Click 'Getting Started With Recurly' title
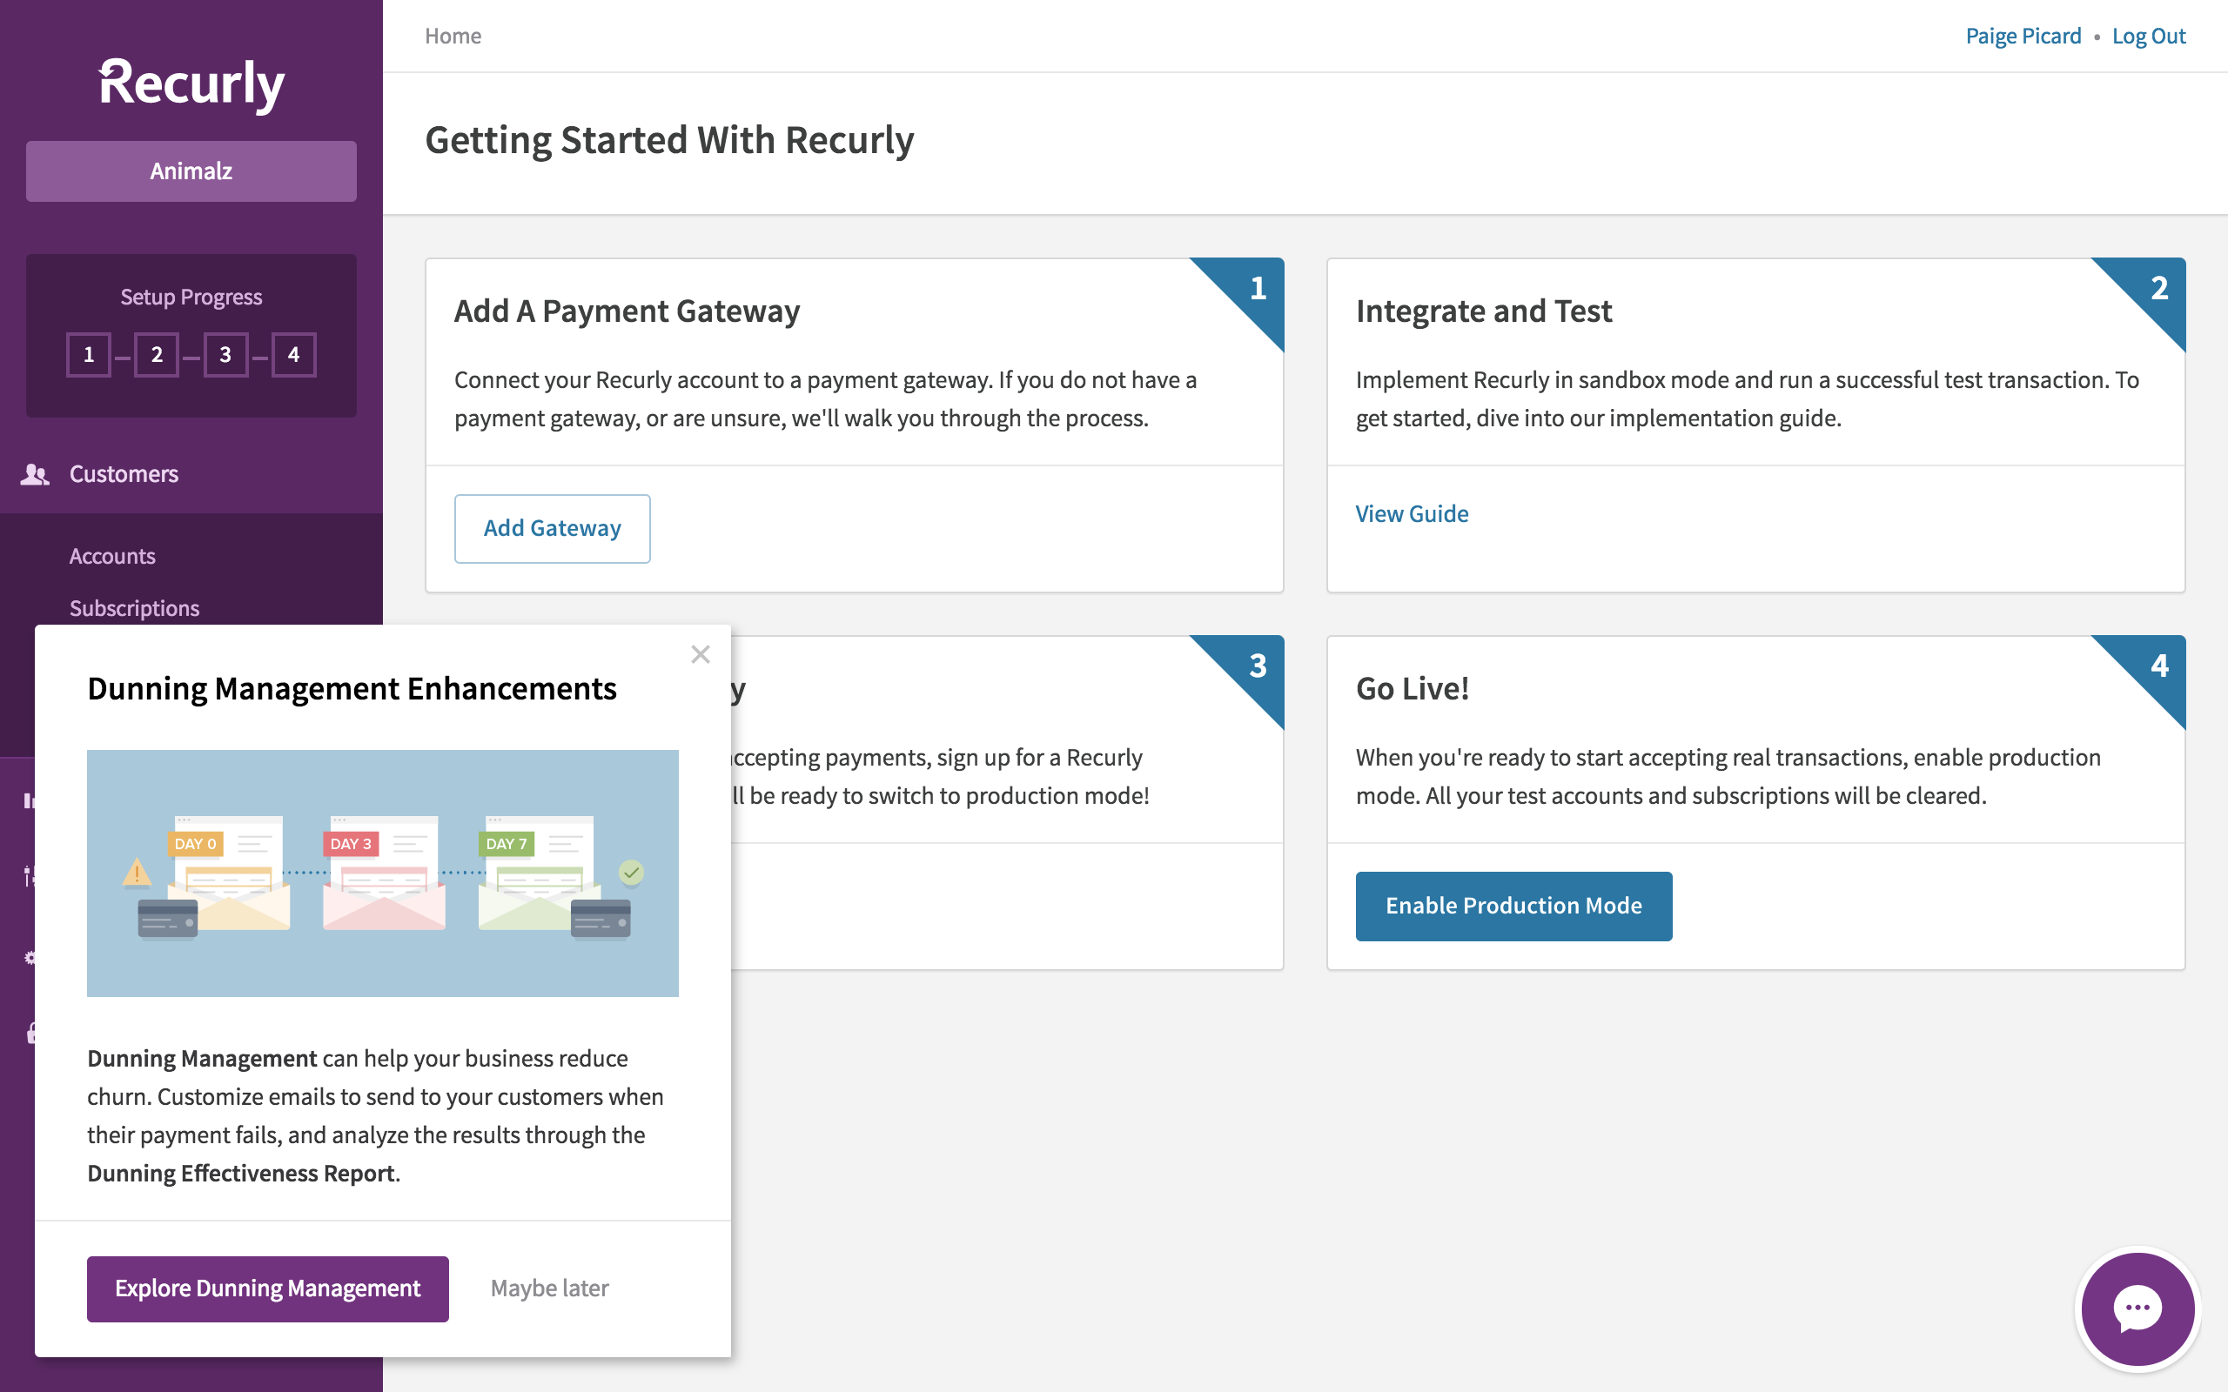 [669, 140]
